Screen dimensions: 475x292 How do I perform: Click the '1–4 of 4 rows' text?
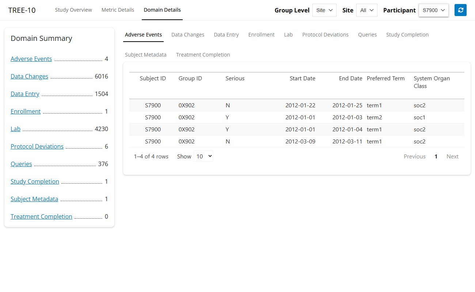[151, 156]
